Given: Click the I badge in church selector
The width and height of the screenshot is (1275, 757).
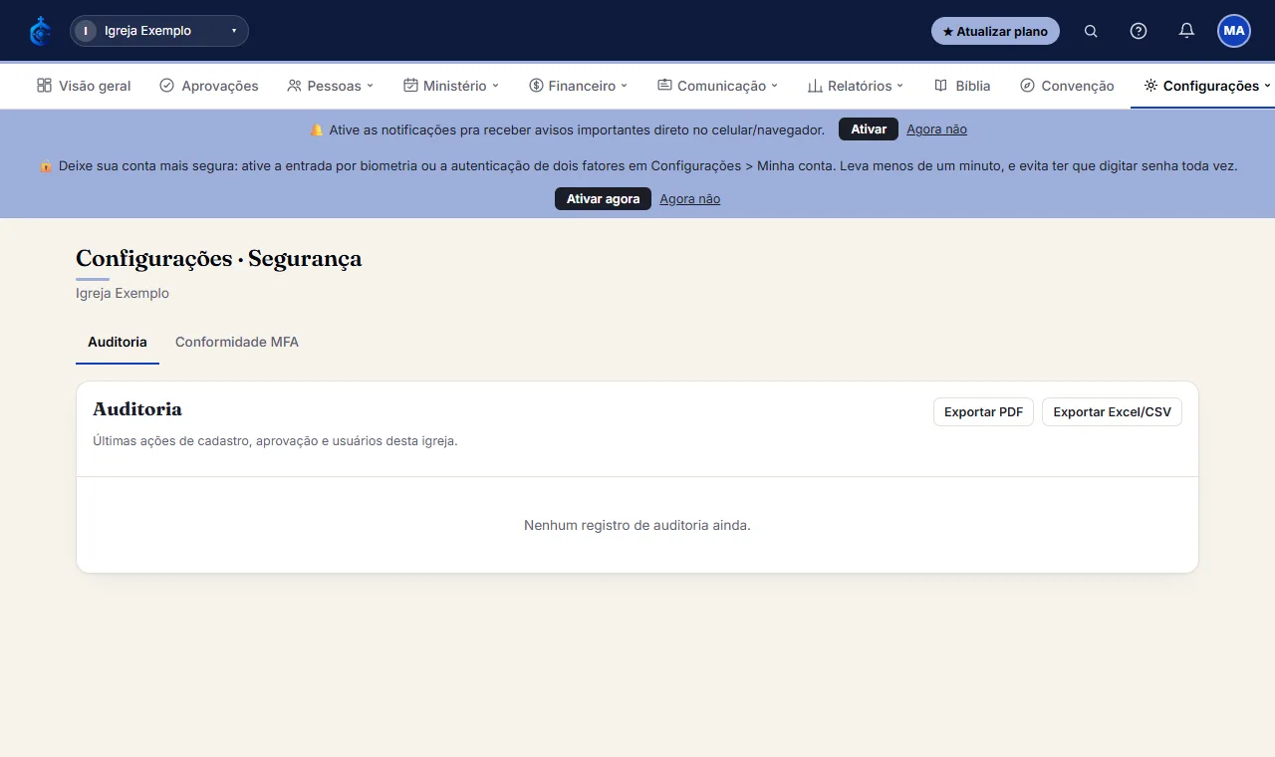Looking at the screenshot, I should coord(86,31).
